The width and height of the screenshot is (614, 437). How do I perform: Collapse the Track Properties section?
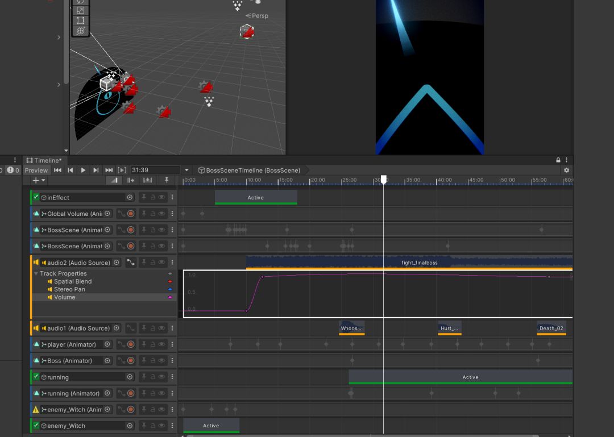(x=36, y=273)
